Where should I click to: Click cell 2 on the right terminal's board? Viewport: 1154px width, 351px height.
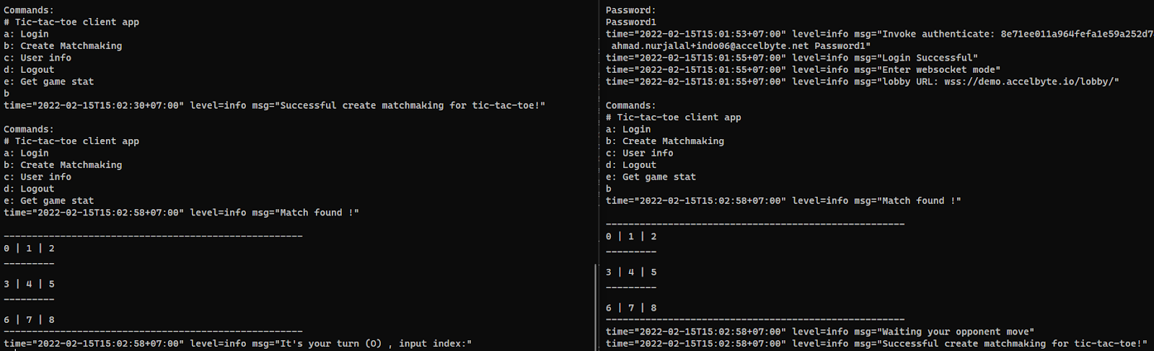coord(653,236)
